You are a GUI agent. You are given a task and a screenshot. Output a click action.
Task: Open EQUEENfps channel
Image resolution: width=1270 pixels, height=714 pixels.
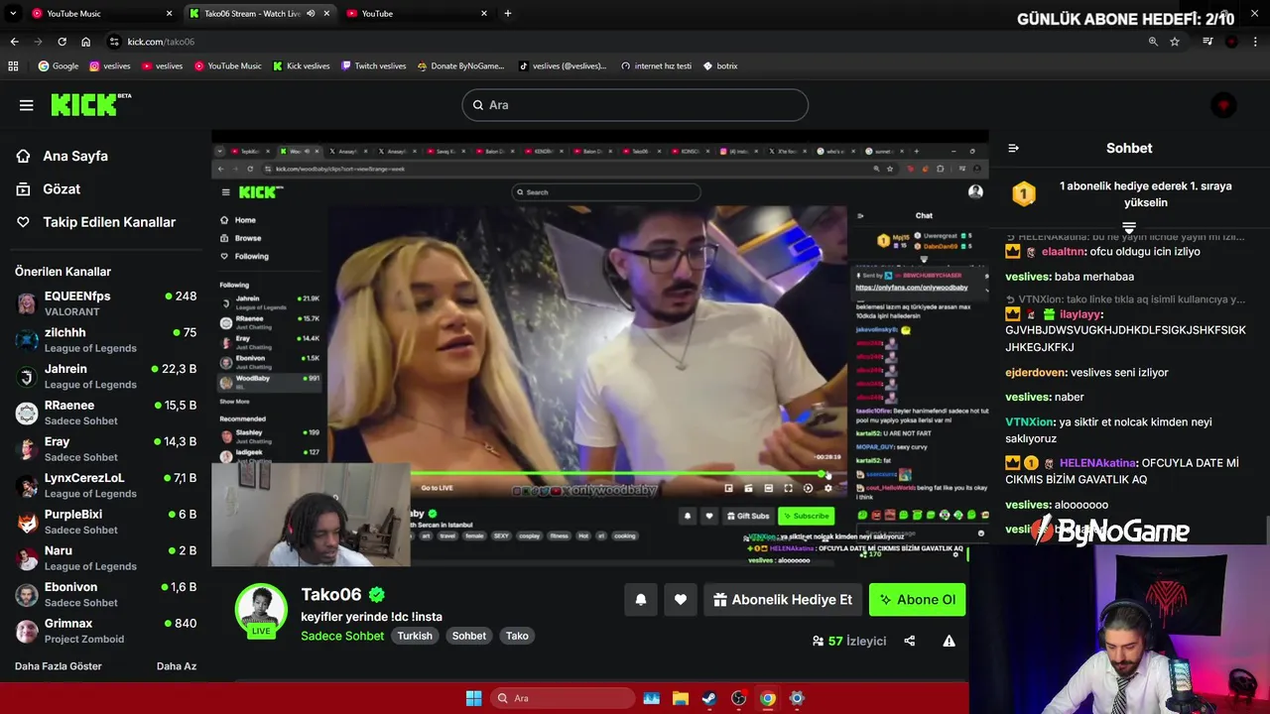tap(106, 303)
